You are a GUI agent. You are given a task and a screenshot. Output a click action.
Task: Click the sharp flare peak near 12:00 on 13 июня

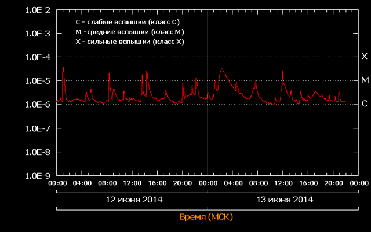click(x=282, y=72)
